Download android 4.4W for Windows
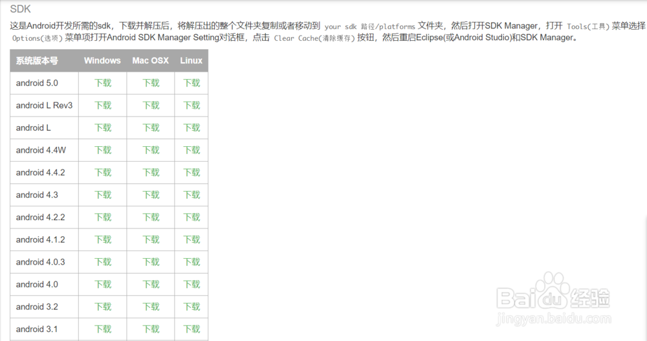Screen dimensions: 647x341 (103, 150)
